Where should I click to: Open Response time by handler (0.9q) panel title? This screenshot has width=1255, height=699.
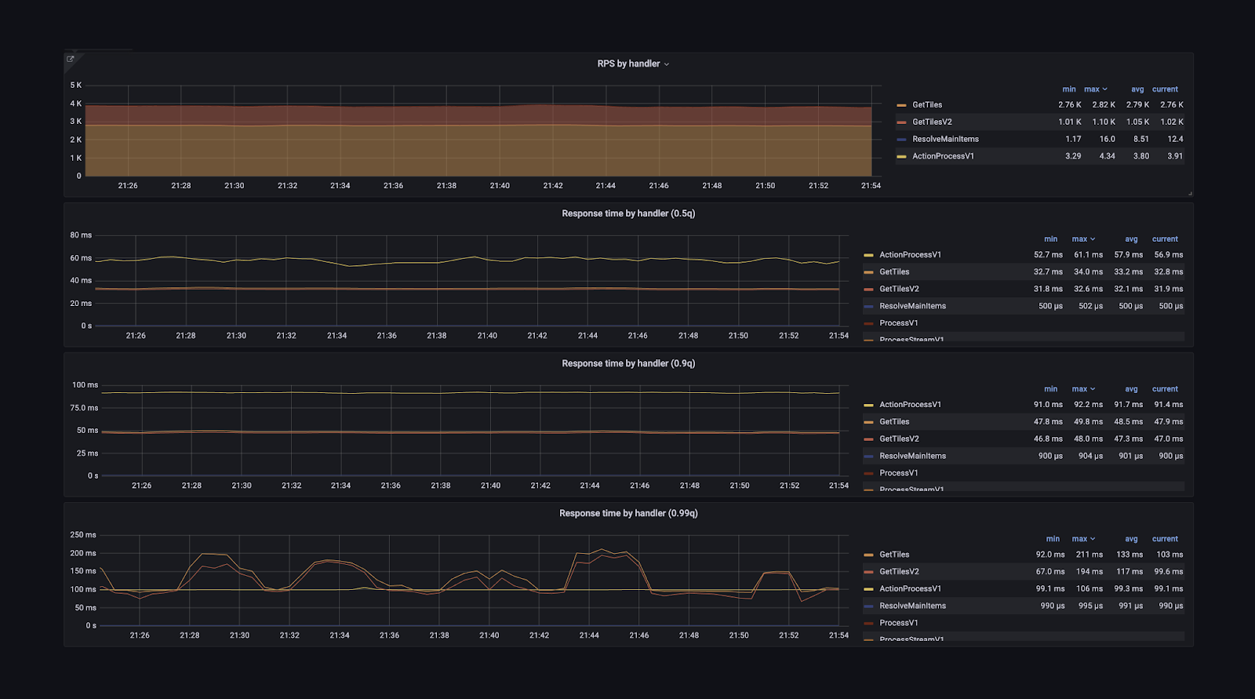[628, 363]
